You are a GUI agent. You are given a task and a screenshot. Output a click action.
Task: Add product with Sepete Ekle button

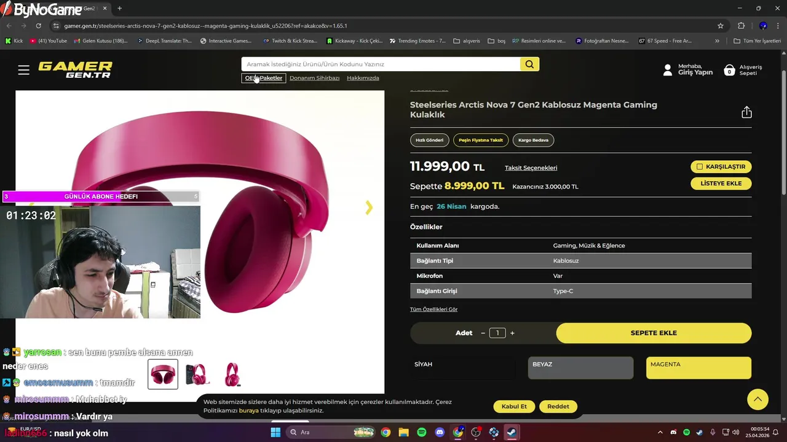pyautogui.click(x=654, y=333)
